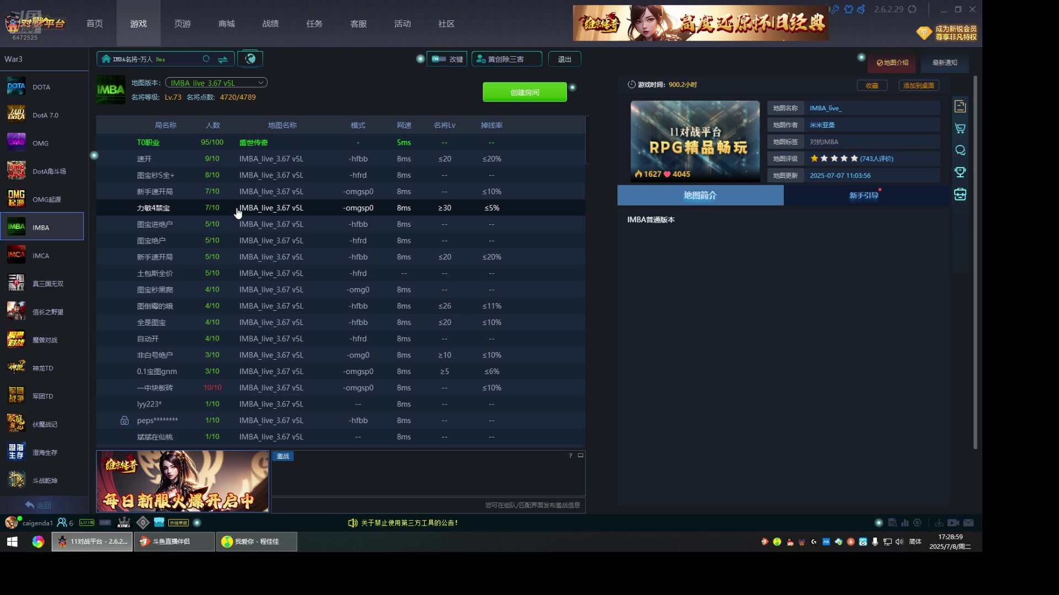Select the 一中块板砖 10/10 room row
This screenshot has width=1059, height=595.
[x=341, y=388]
